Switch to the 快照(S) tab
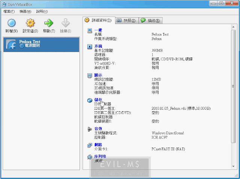 [x=127, y=21]
